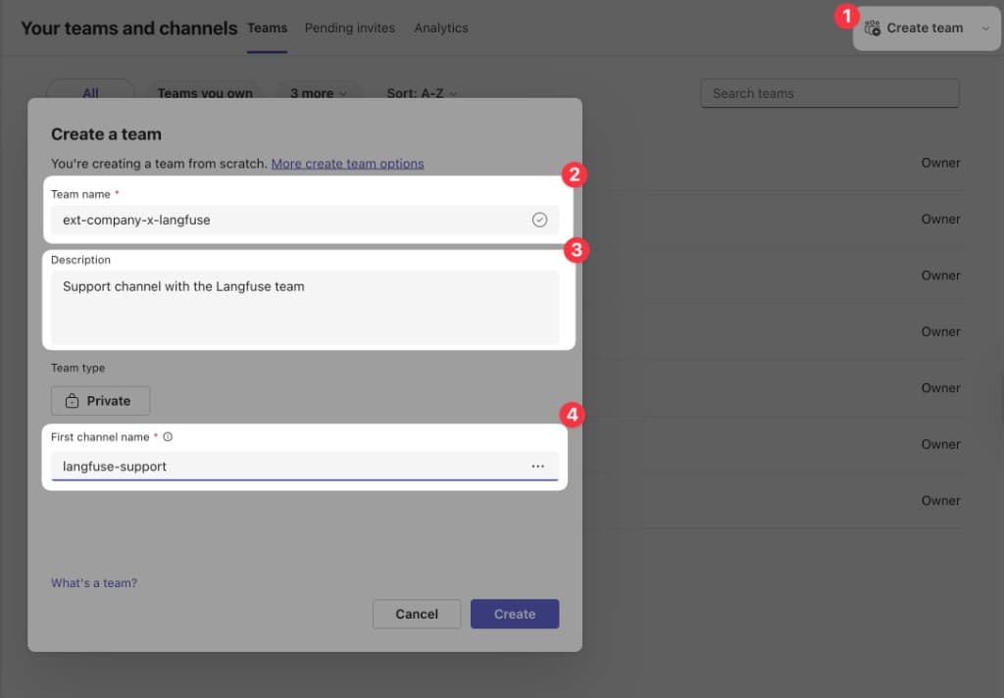Click the ellipsis icon in channel name field

click(x=537, y=467)
